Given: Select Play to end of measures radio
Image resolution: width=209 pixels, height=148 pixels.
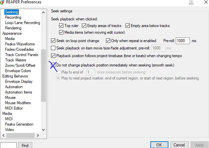Looking at the screenshot, I should tap(58, 72).
